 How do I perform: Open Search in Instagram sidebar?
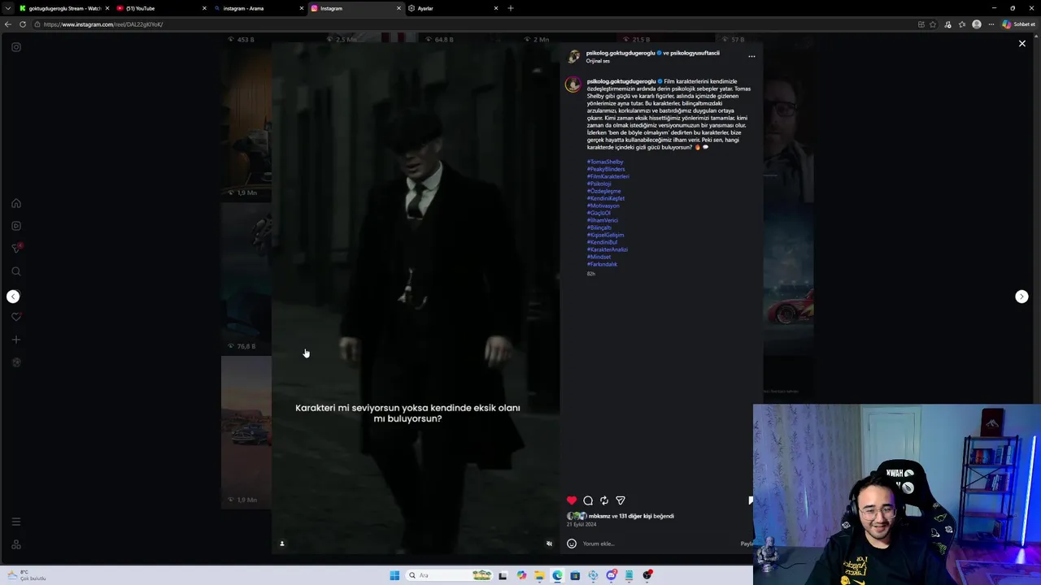point(16,271)
